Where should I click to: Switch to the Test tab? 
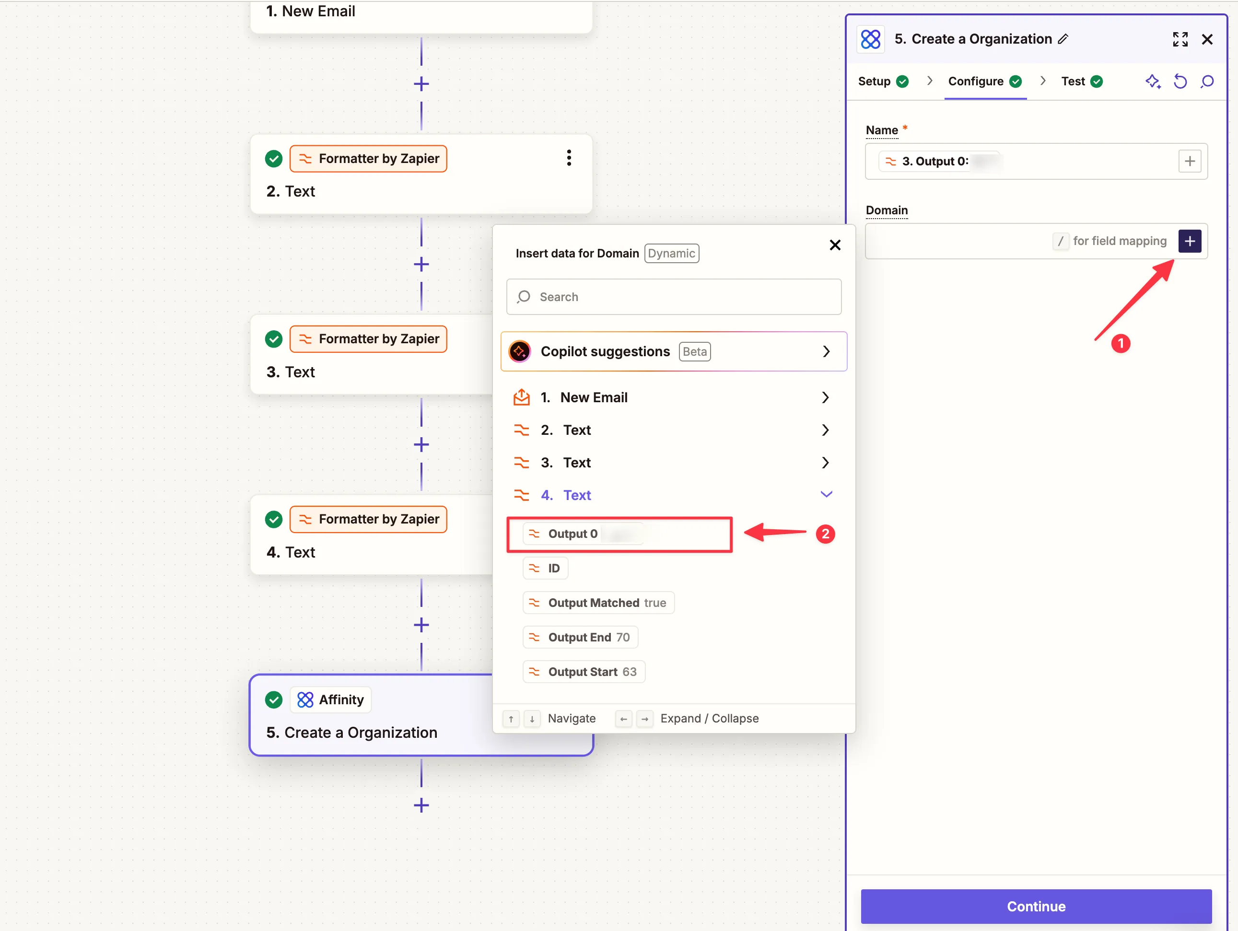(1082, 81)
